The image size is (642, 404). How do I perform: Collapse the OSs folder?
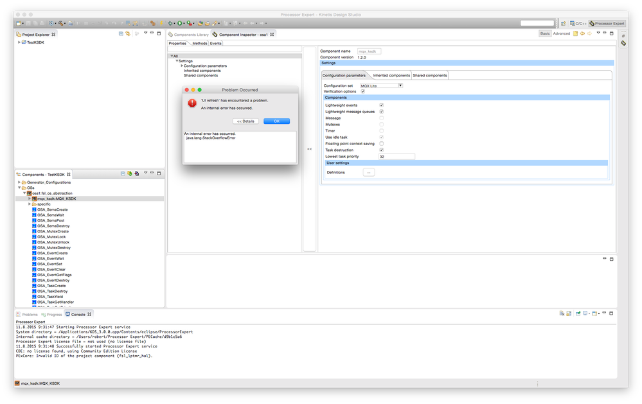pos(19,188)
